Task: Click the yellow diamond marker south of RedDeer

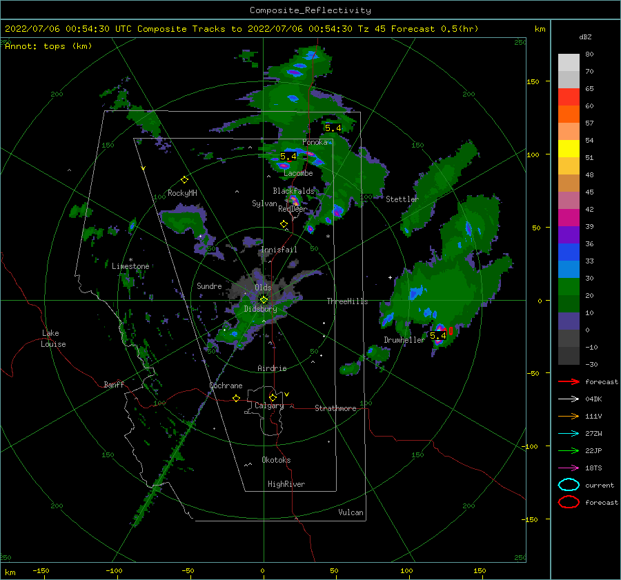Action: point(284,223)
